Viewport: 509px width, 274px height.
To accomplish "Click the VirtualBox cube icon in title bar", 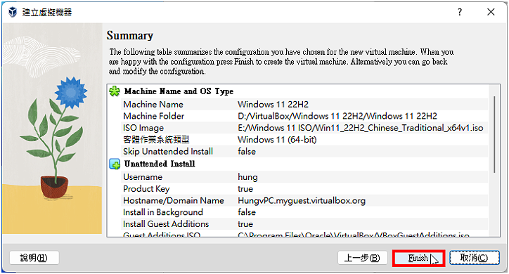I will (x=13, y=13).
